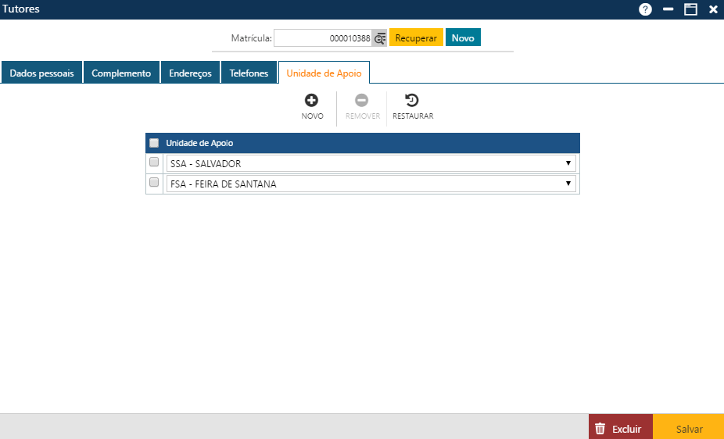Switch to the Dados pessoais tab

tap(41, 73)
